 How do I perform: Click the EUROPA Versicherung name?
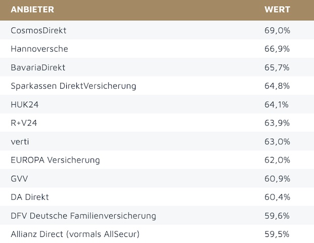[55, 160]
